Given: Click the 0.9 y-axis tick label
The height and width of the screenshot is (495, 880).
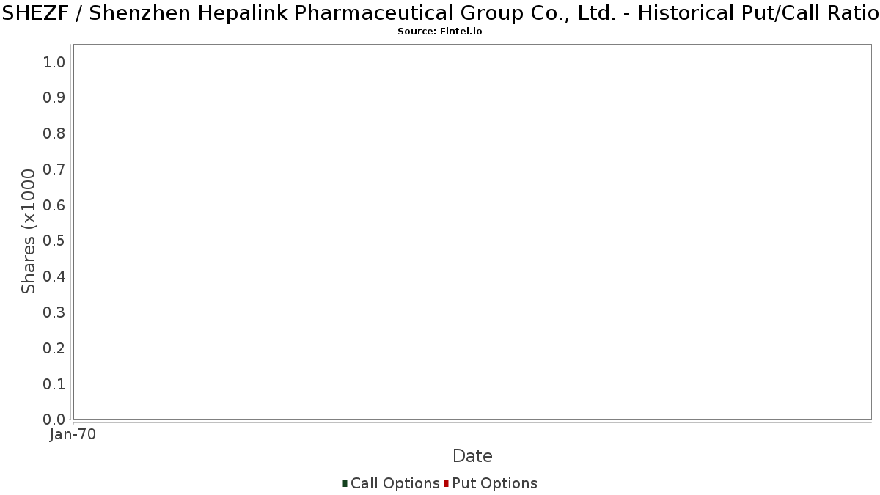Looking at the screenshot, I should 55,98.
